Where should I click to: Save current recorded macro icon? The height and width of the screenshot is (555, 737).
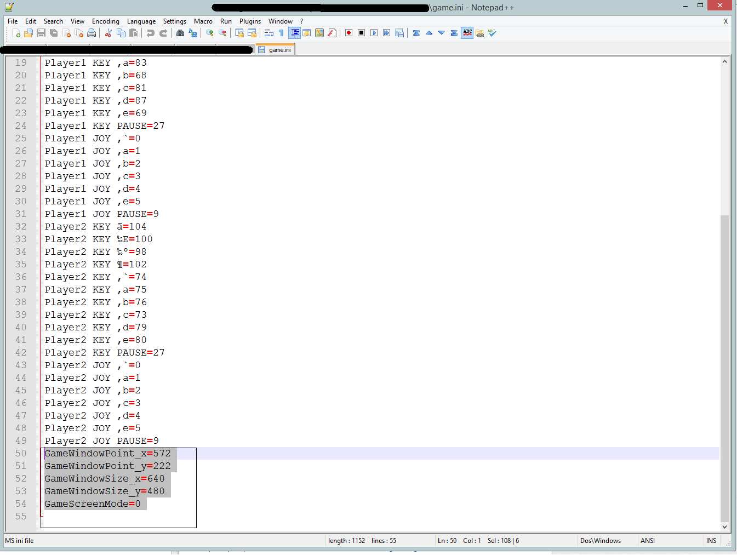coord(399,33)
